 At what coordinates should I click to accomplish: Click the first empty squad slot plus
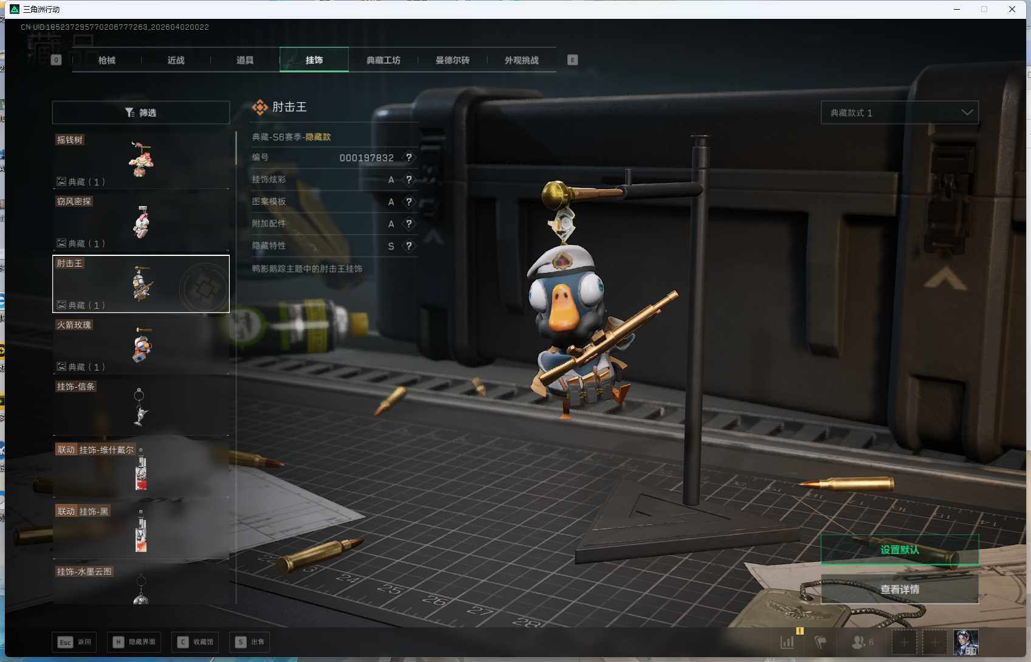pos(904,642)
